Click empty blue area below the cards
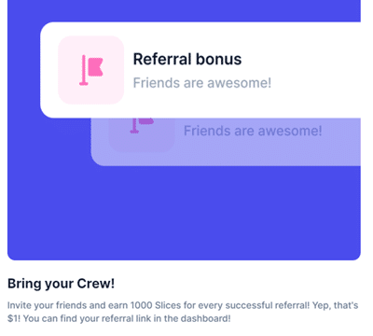 click(x=184, y=215)
